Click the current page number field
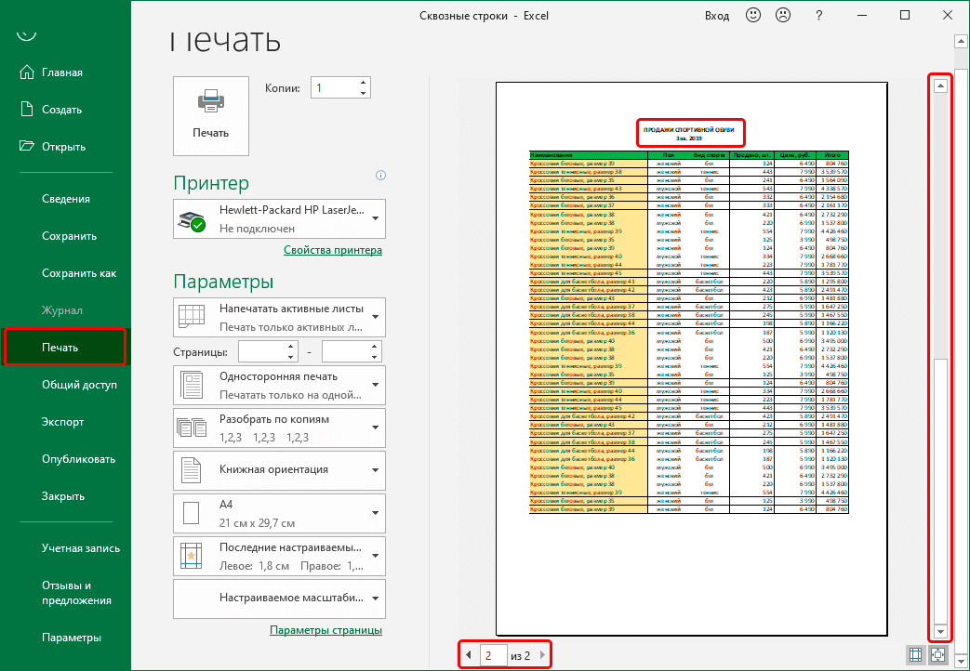 [x=492, y=655]
